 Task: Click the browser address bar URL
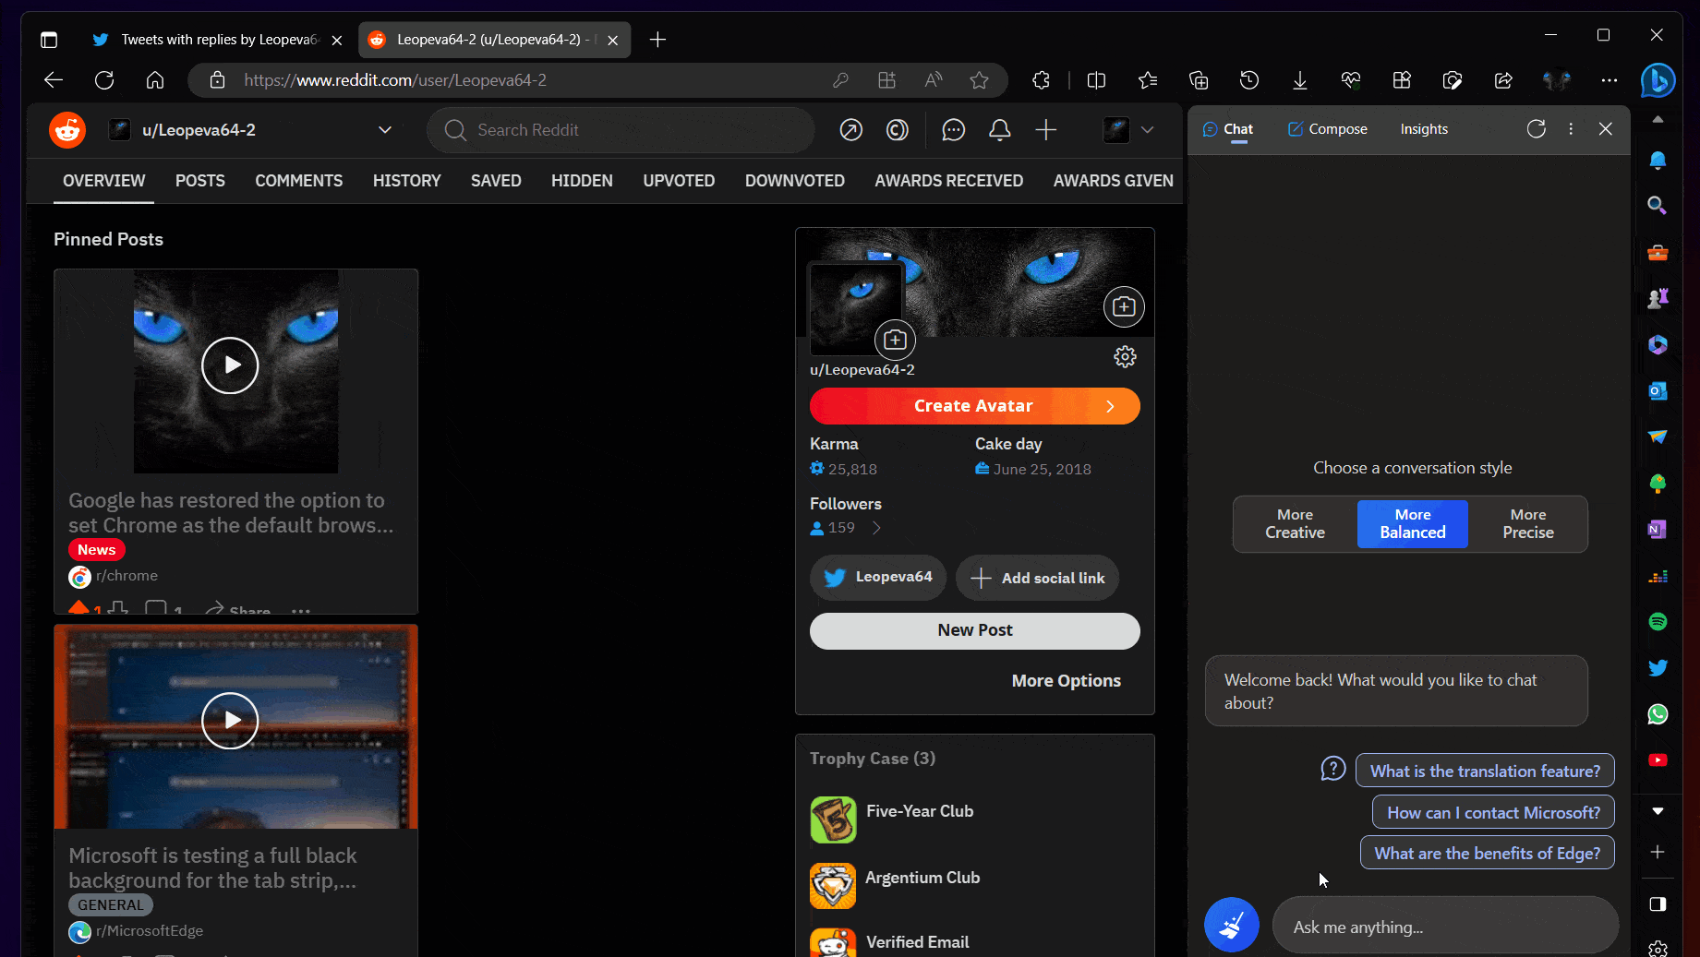pyautogui.click(x=395, y=80)
